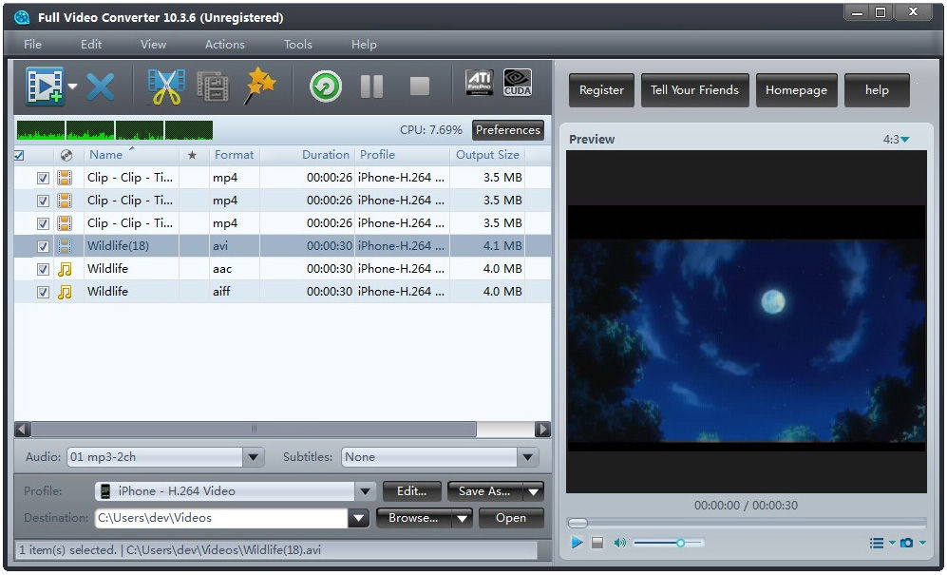Uncheck the Wildlife aiff checkbox
This screenshot has width=947, height=575.
tap(43, 292)
